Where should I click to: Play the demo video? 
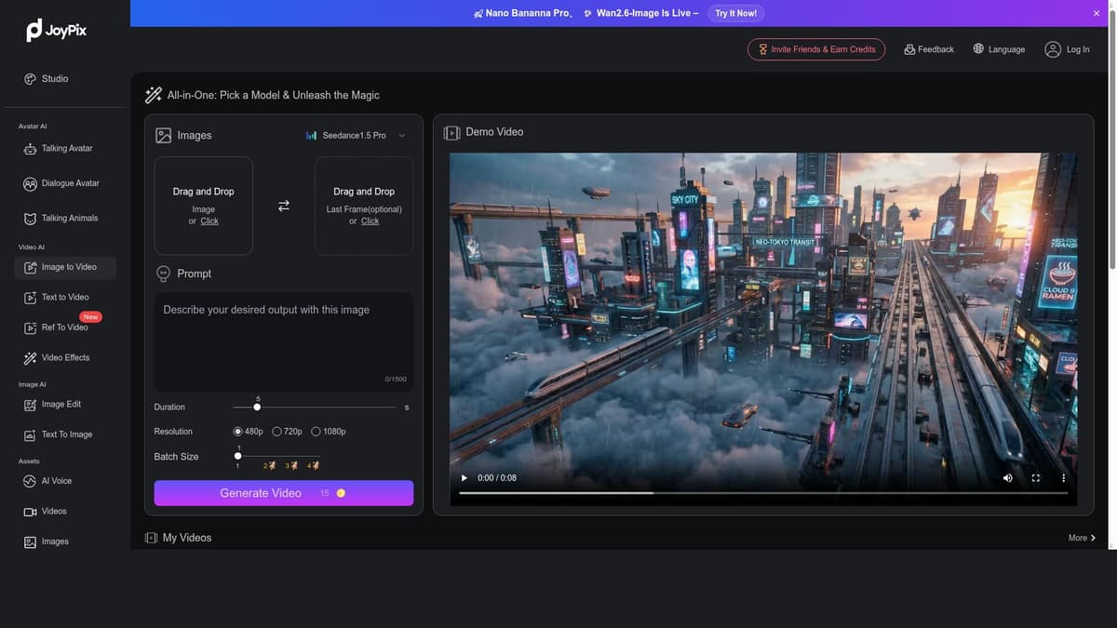tap(464, 478)
